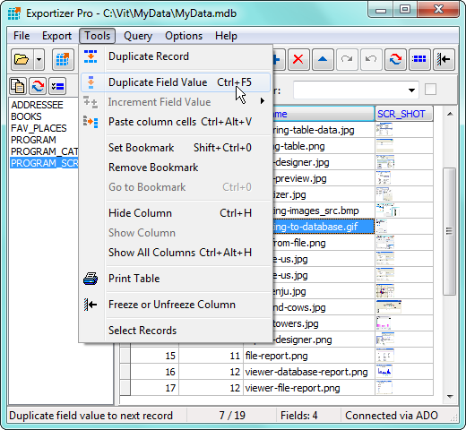Select highlighted PROGRAM_SCR table in list
The image size is (466, 430).
tap(44, 163)
